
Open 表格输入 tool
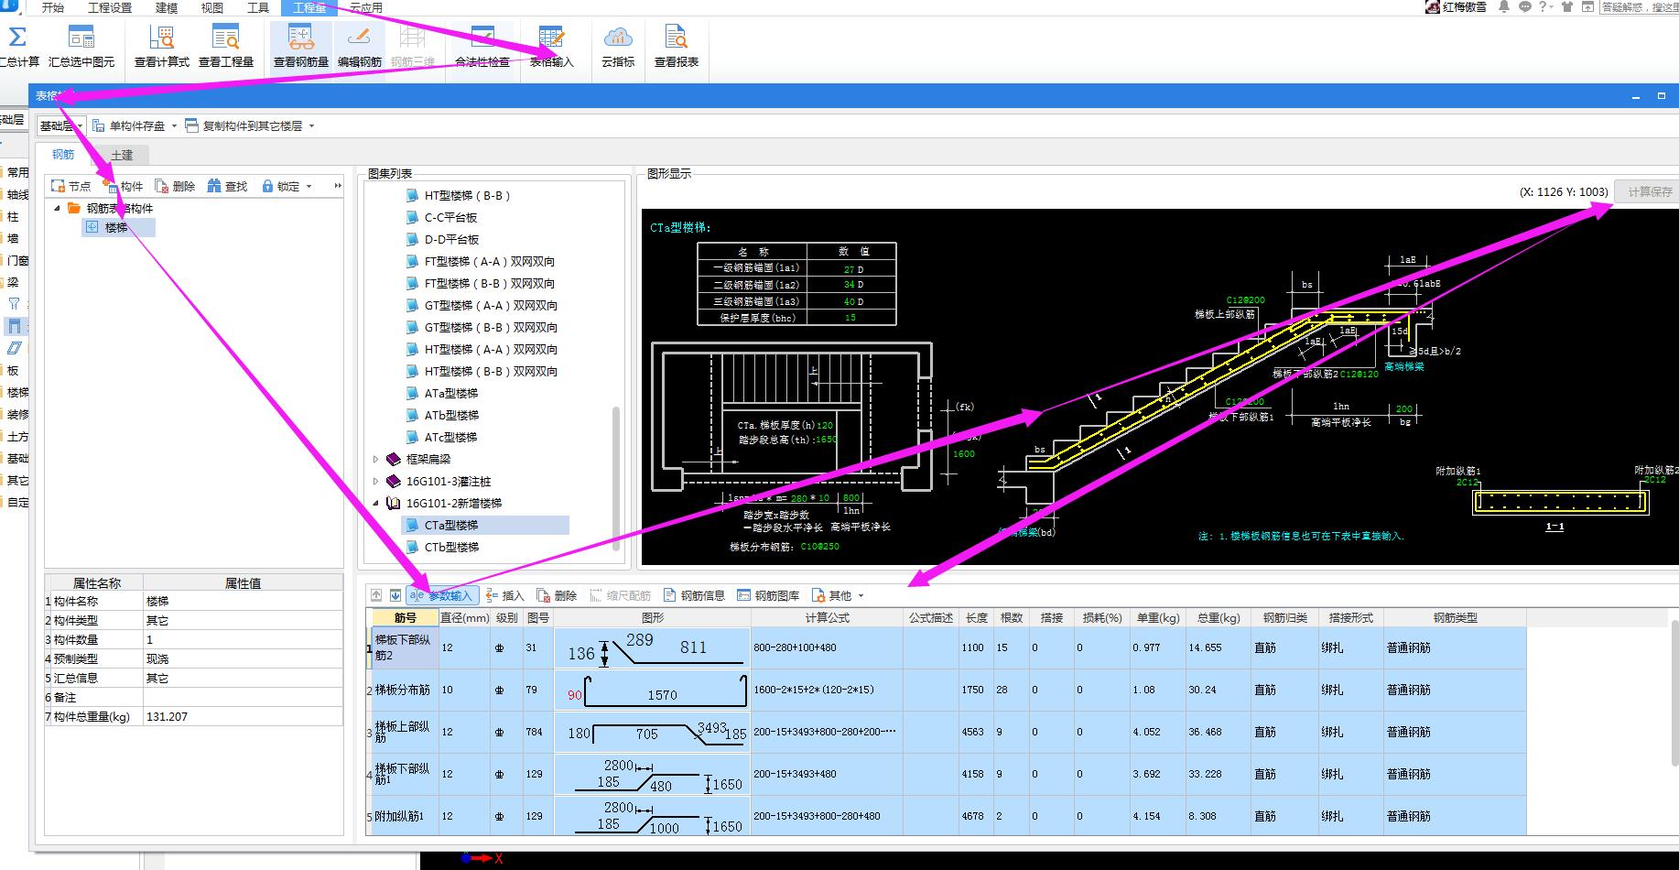(x=551, y=46)
